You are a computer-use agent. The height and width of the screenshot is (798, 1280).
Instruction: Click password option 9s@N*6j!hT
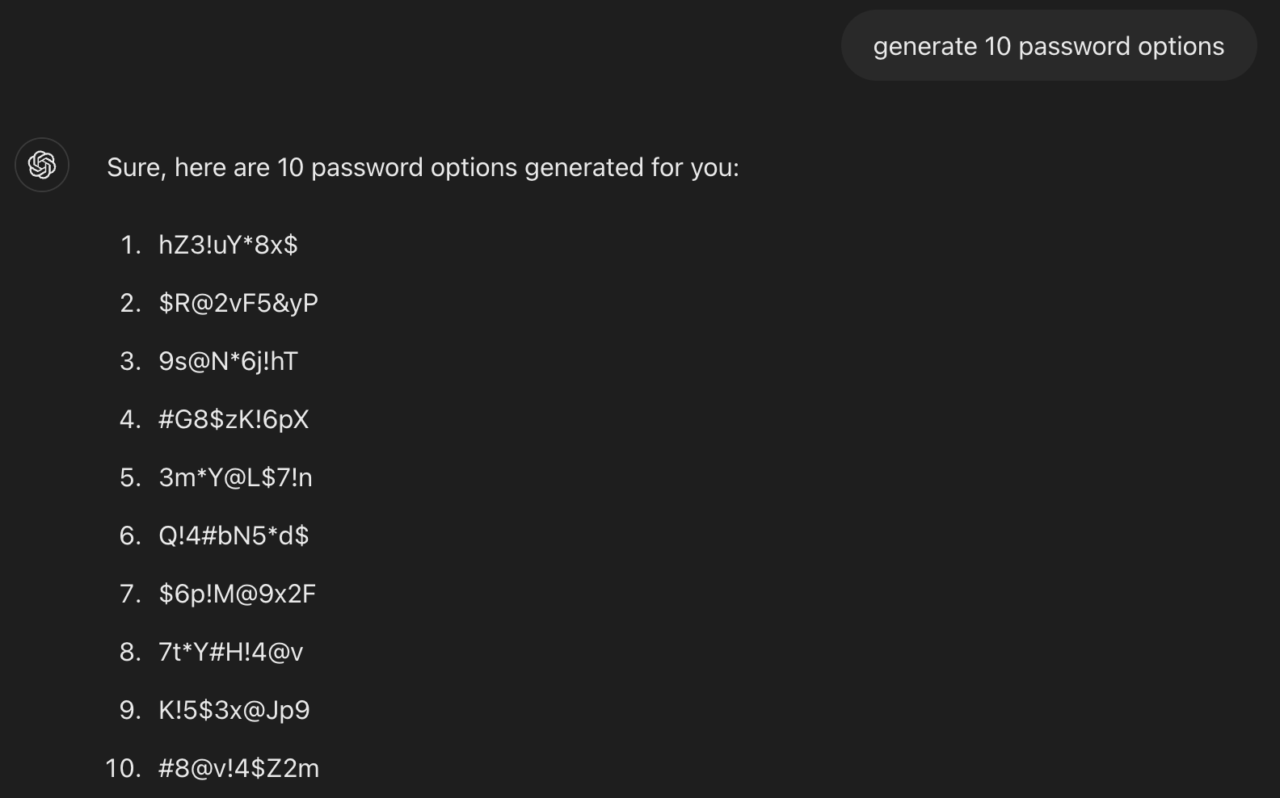228,361
